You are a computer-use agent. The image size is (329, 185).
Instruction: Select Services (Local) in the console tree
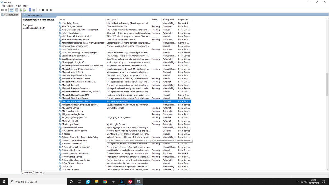click(x=12, y=15)
